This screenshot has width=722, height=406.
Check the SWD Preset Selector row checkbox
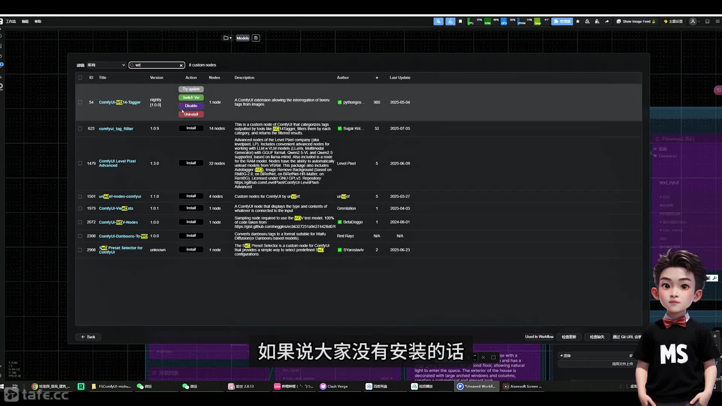tap(80, 250)
